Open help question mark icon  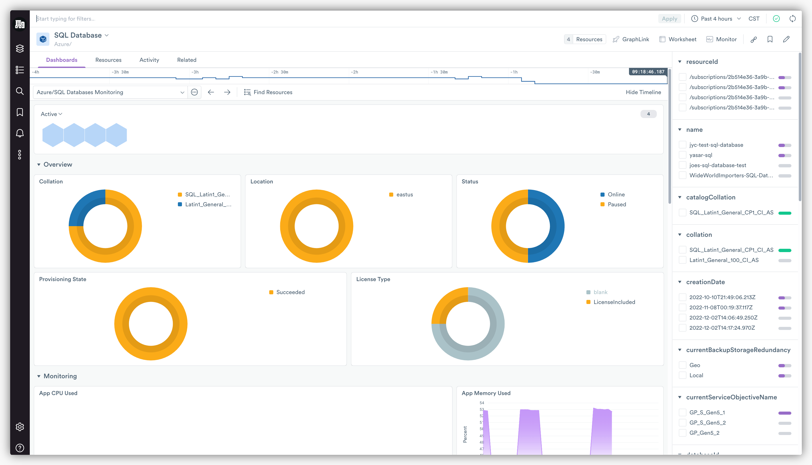point(20,448)
